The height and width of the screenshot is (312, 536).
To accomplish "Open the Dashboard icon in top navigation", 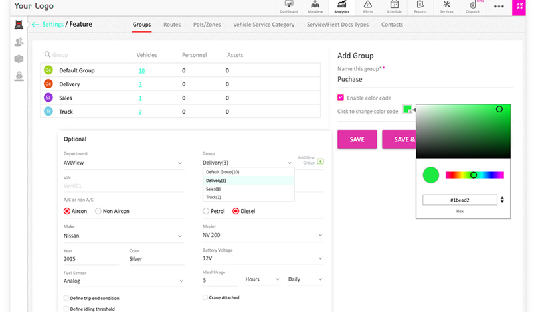I will point(288,7).
